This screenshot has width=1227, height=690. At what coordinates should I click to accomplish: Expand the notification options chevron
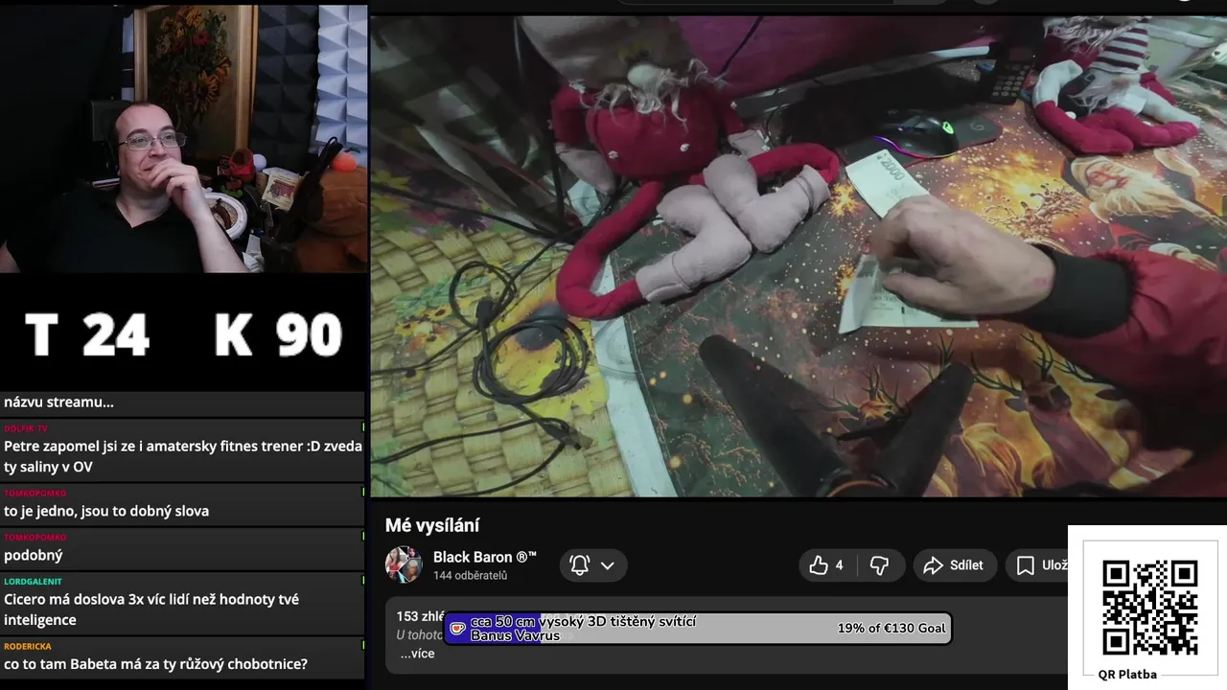pyautogui.click(x=608, y=565)
